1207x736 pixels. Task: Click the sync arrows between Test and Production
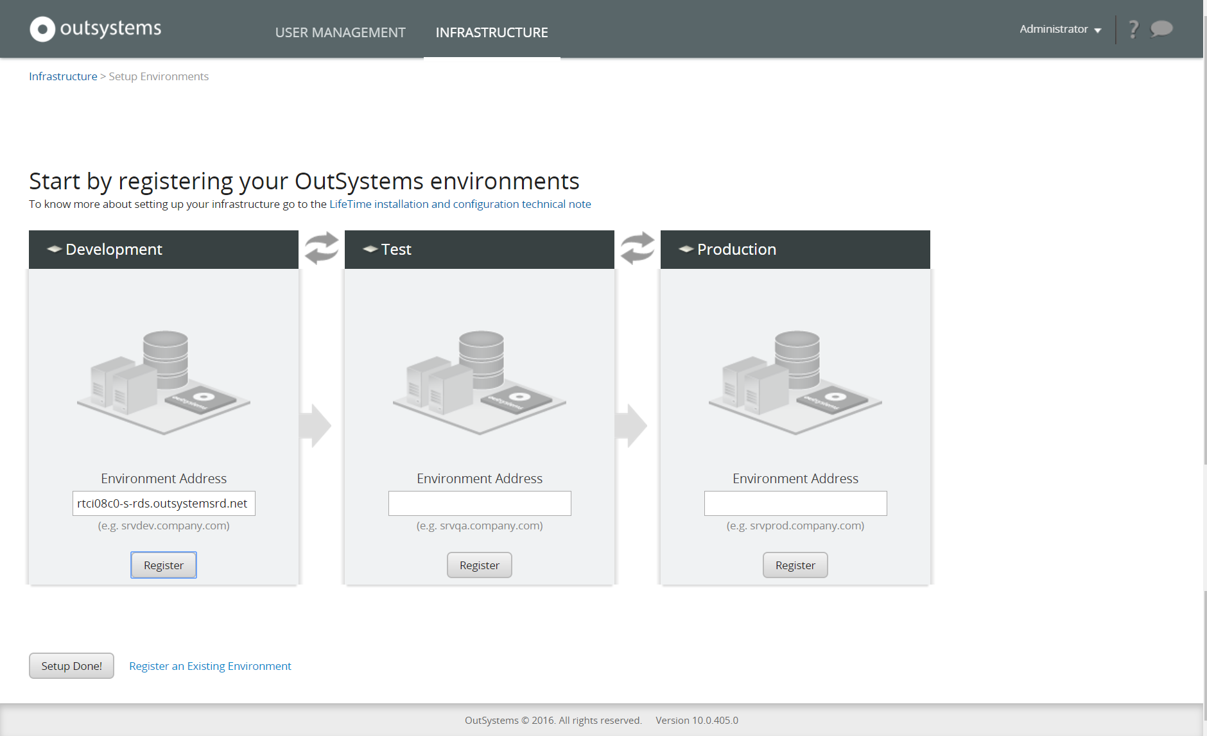coord(636,249)
